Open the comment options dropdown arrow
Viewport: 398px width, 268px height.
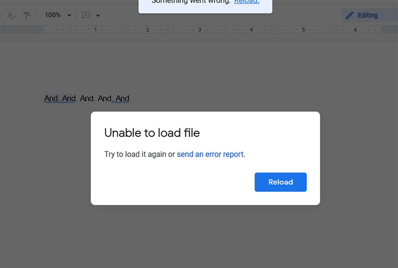click(98, 15)
